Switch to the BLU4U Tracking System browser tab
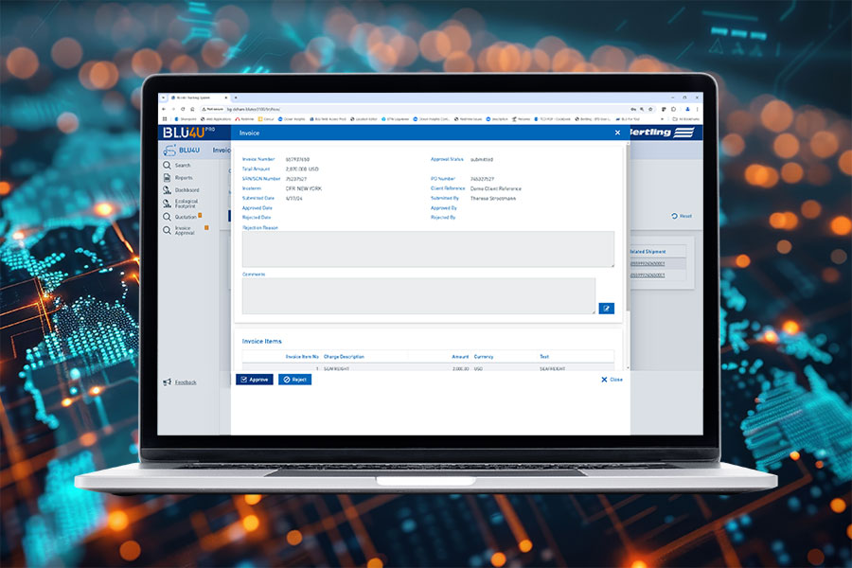 tap(195, 97)
